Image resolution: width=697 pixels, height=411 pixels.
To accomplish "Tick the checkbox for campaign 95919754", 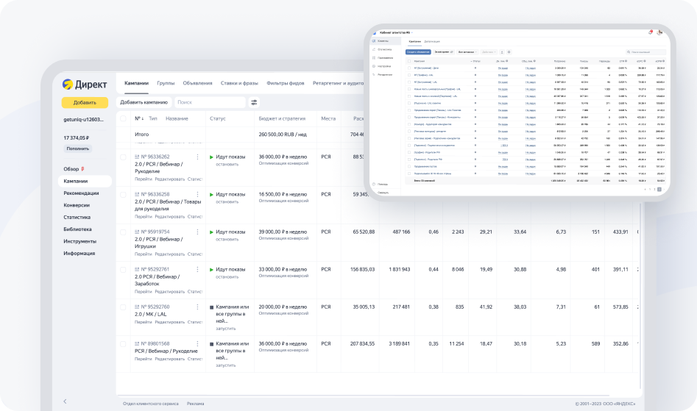I will pyautogui.click(x=123, y=232).
